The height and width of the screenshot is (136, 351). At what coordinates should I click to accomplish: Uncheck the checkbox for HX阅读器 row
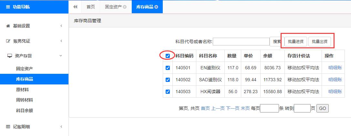(168, 92)
